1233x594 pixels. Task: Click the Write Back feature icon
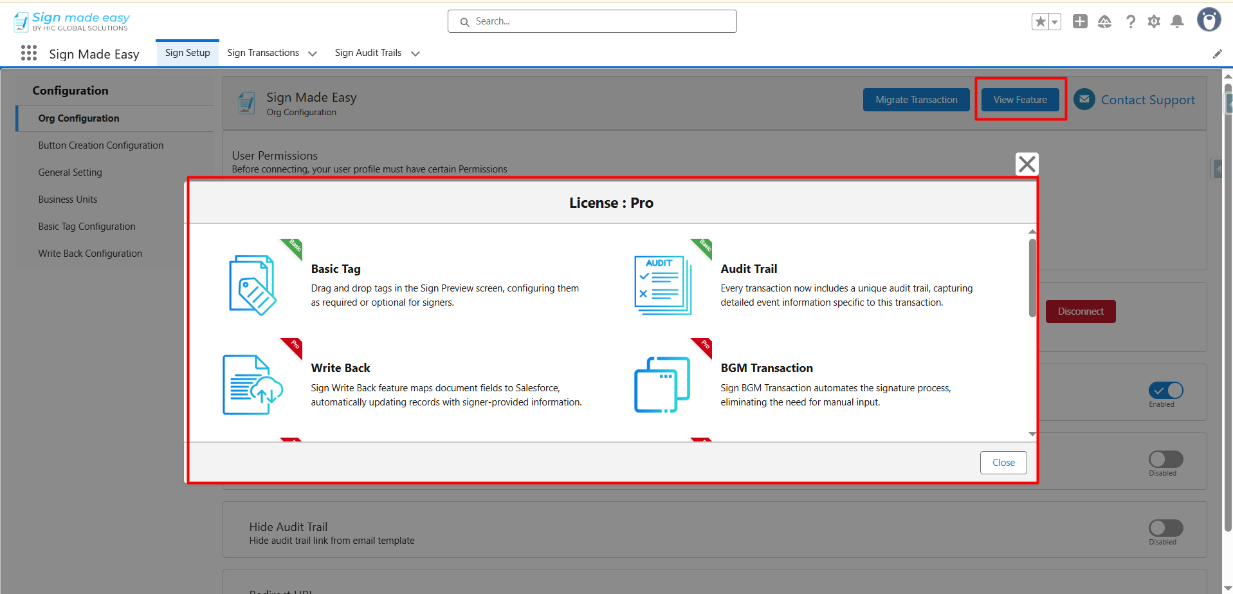253,384
